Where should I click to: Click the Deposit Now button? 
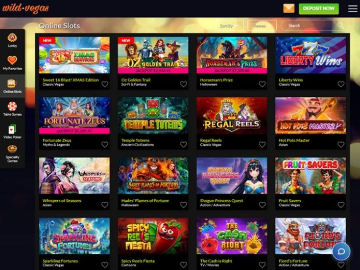tap(319, 9)
